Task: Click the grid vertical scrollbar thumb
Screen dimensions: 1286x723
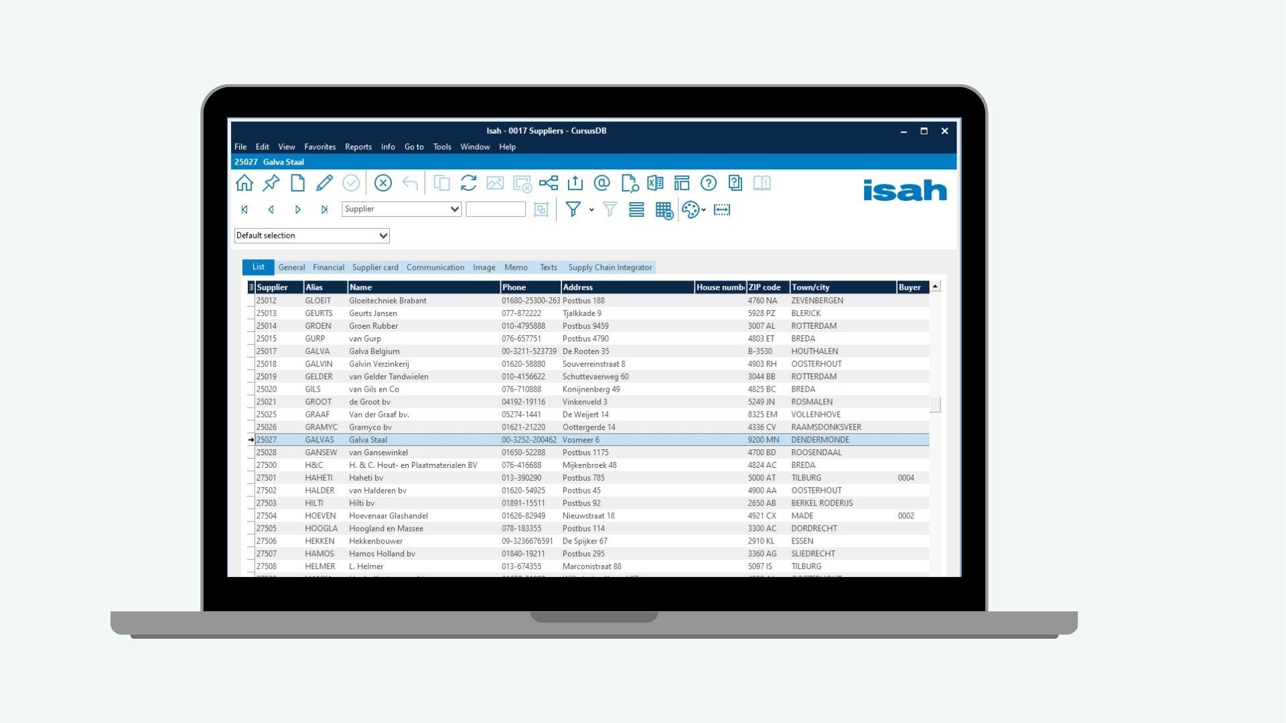Action: click(935, 404)
